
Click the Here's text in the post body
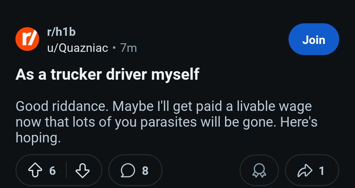(299, 122)
